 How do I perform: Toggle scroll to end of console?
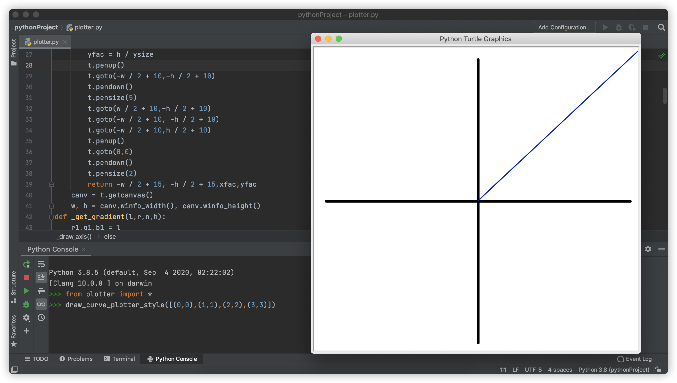click(x=41, y=277)
